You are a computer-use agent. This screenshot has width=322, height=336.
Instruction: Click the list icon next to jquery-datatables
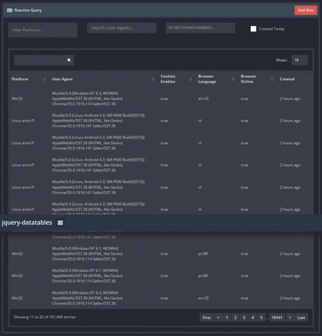point(60,223)
